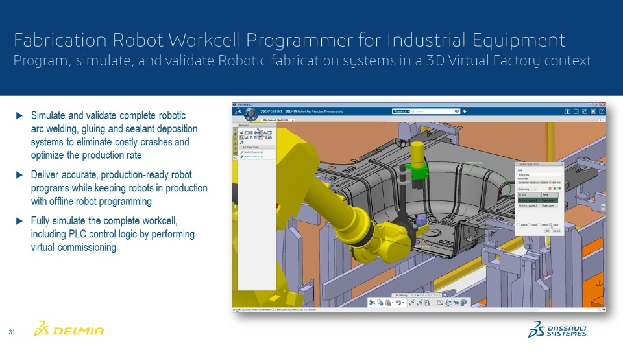Image resolution: width=623 pixels, height=350 pixels.
Task: Open the undo history dropdown arrow
Action: [x=403, y=303]
